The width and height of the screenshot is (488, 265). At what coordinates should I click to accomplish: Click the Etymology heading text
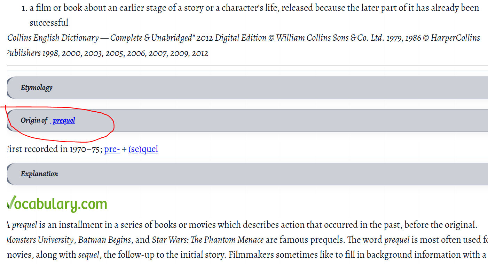coord(37,88)
